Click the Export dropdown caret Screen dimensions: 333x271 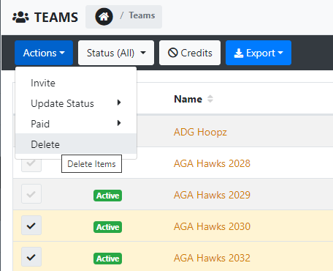click(280, 53)
